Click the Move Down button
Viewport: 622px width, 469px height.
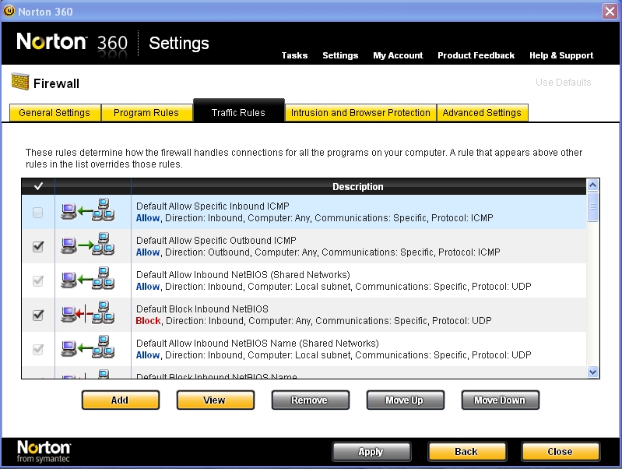click(x=501, y=400)
